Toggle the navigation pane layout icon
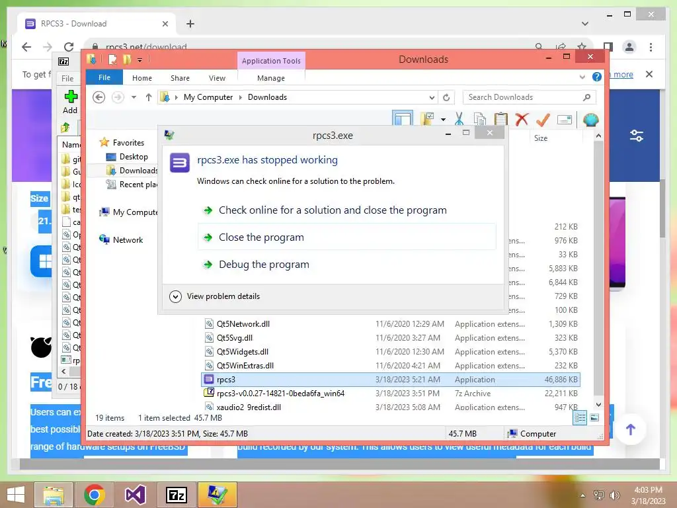The height and width of the screenshot is (508, 677). coord(403,118)
